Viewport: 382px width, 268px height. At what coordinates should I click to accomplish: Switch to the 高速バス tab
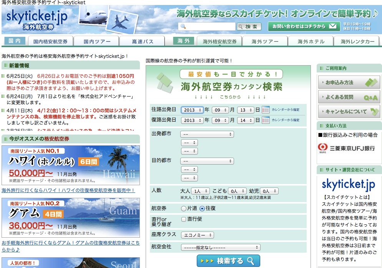coord(142,41)
